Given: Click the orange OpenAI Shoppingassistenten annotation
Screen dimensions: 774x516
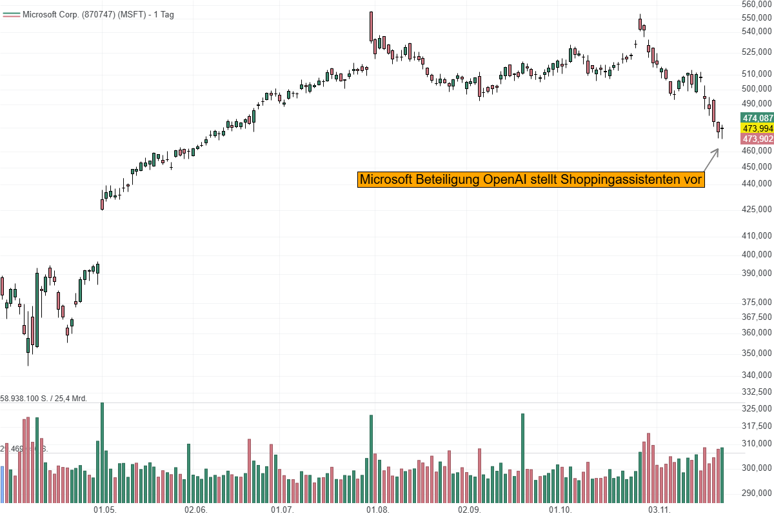Looking at the screenshot, I should [531, 179].
